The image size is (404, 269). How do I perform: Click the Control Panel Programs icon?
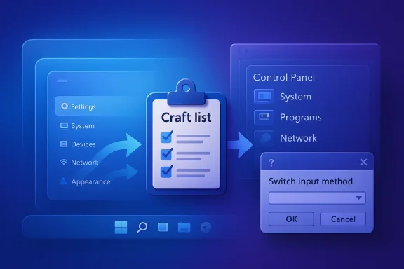coord(264,117)
